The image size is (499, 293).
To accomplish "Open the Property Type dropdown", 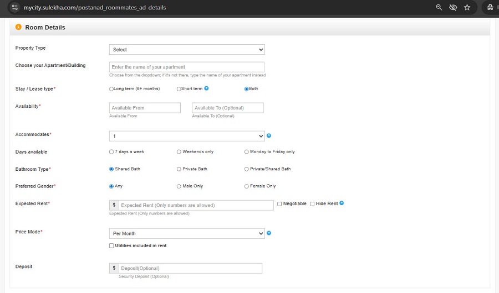I will pos(187,50).
